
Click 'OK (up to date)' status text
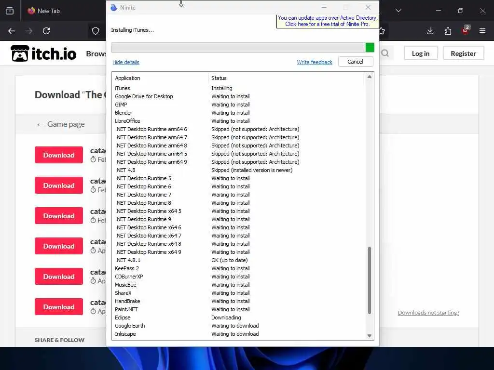[229, 260]
